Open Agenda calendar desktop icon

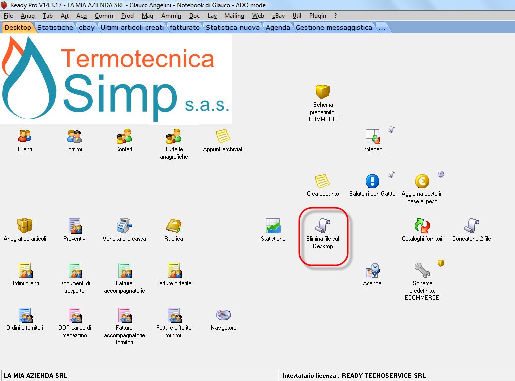pyautogui.click(x=372, y=270)
